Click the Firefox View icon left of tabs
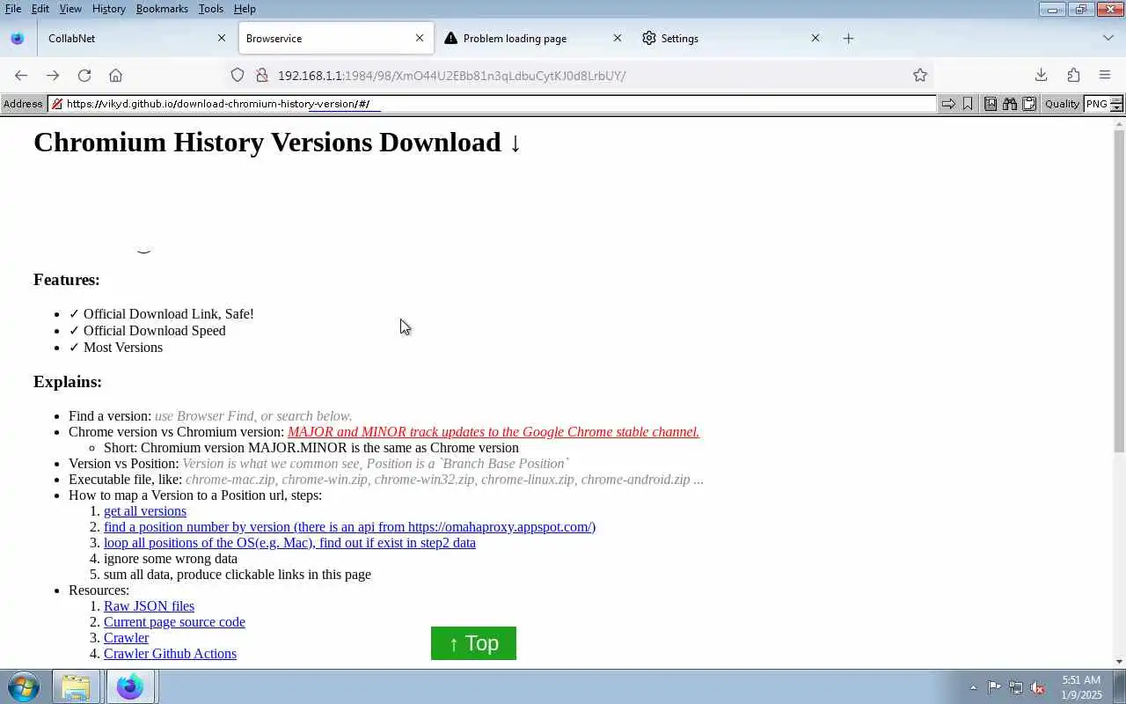Viewport: 1126px width, 704px height. [18, 39]
